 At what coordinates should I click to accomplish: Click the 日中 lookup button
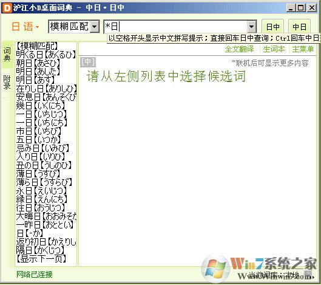coord(272,27)
